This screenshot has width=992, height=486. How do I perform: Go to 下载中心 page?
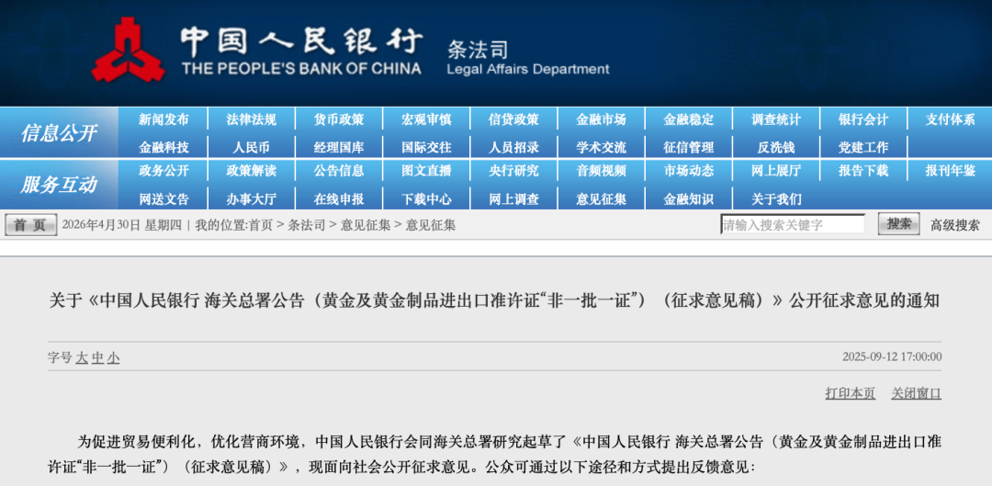[x=426, y=199]
